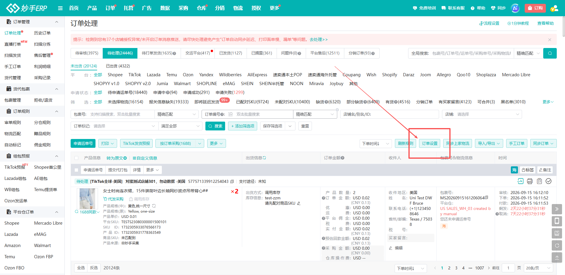Click the refresh floating side button

[x=557, y=245]
